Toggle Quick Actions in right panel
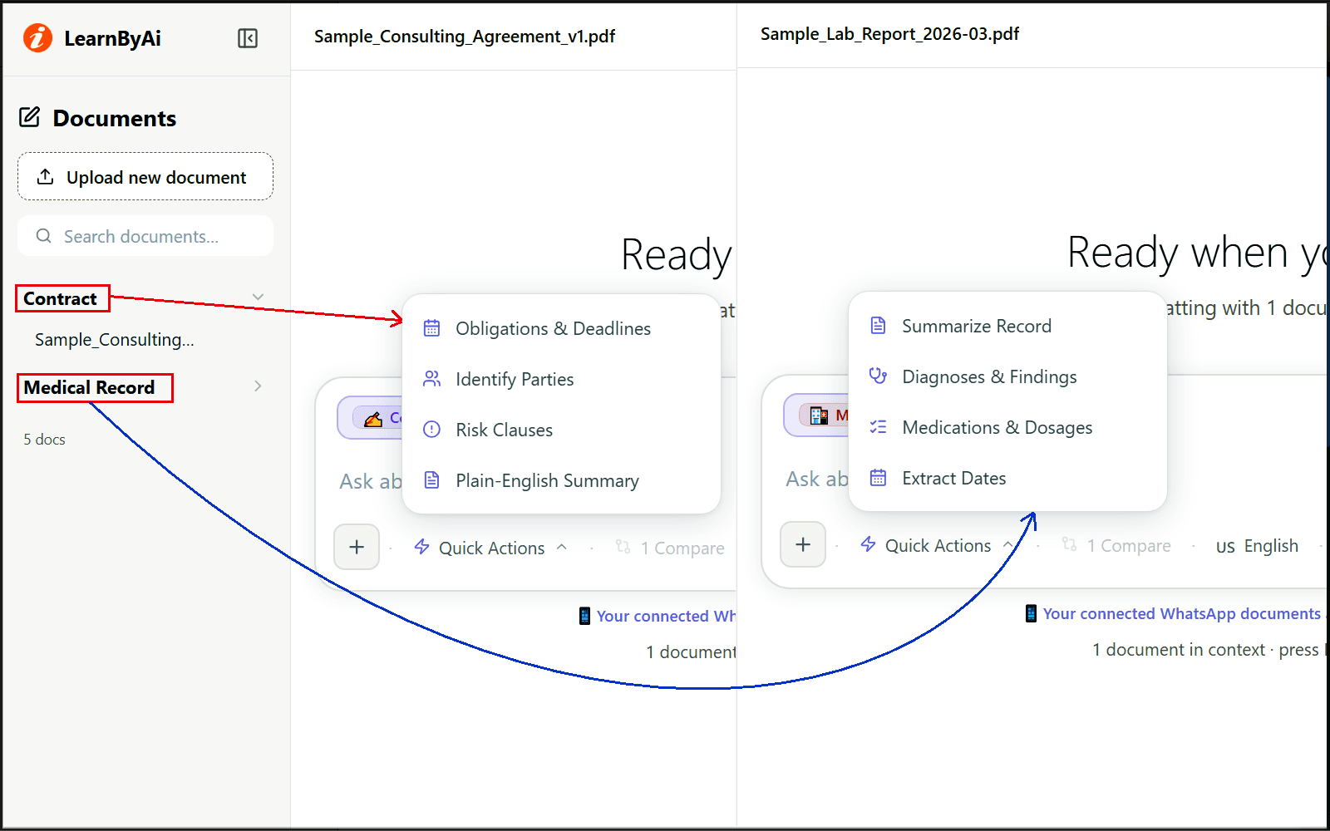Screen dimensions: 1330x831 coord(937,545)
